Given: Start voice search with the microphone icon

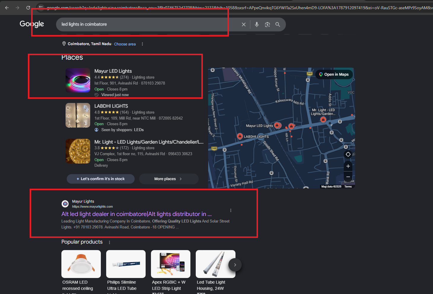Looking at the screenshot, I should click(257, 24).
